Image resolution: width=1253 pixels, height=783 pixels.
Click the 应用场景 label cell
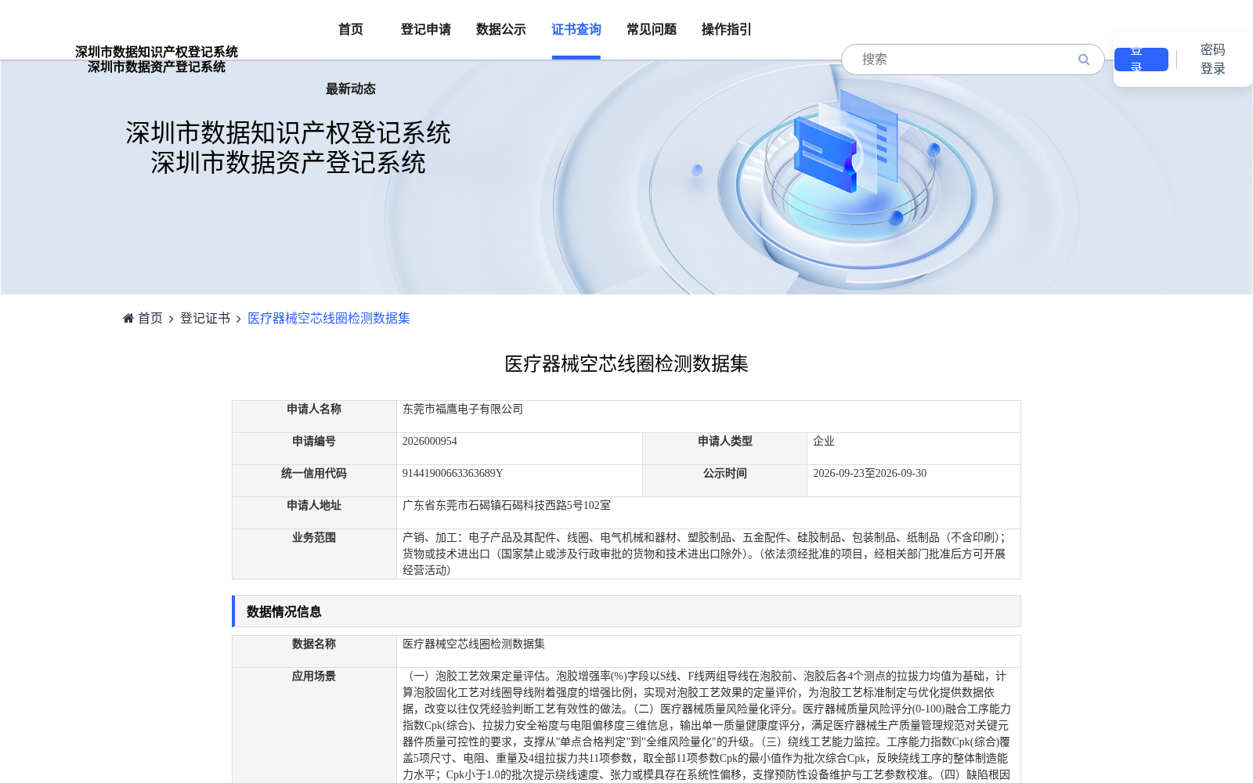314,725
